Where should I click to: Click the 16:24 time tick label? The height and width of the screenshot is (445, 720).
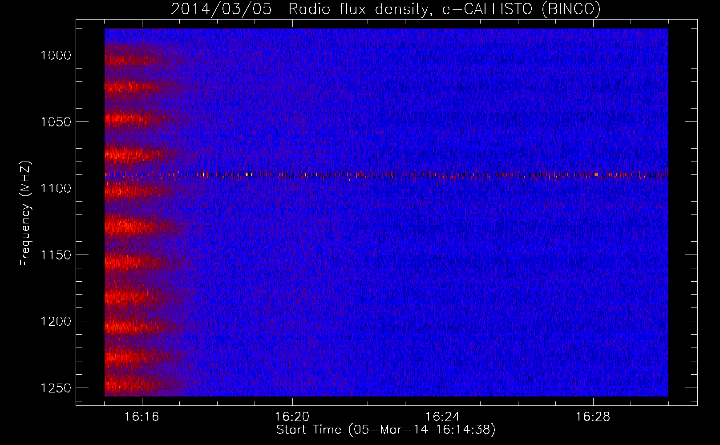pos(443,417)
